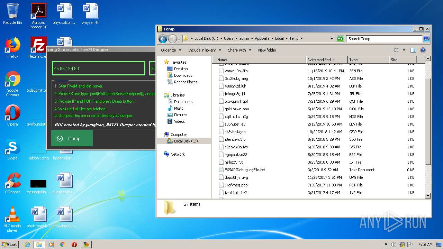The image size is (443, 249).
Task: Click scroll-down arrow of file list scrollbar
Action: 428,196
